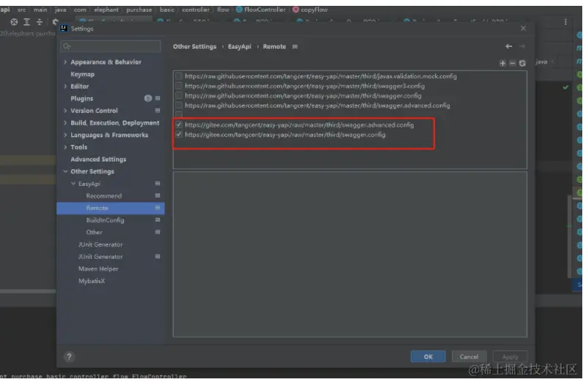Click the locate target icon in IDE toolbar

point(14,22)
